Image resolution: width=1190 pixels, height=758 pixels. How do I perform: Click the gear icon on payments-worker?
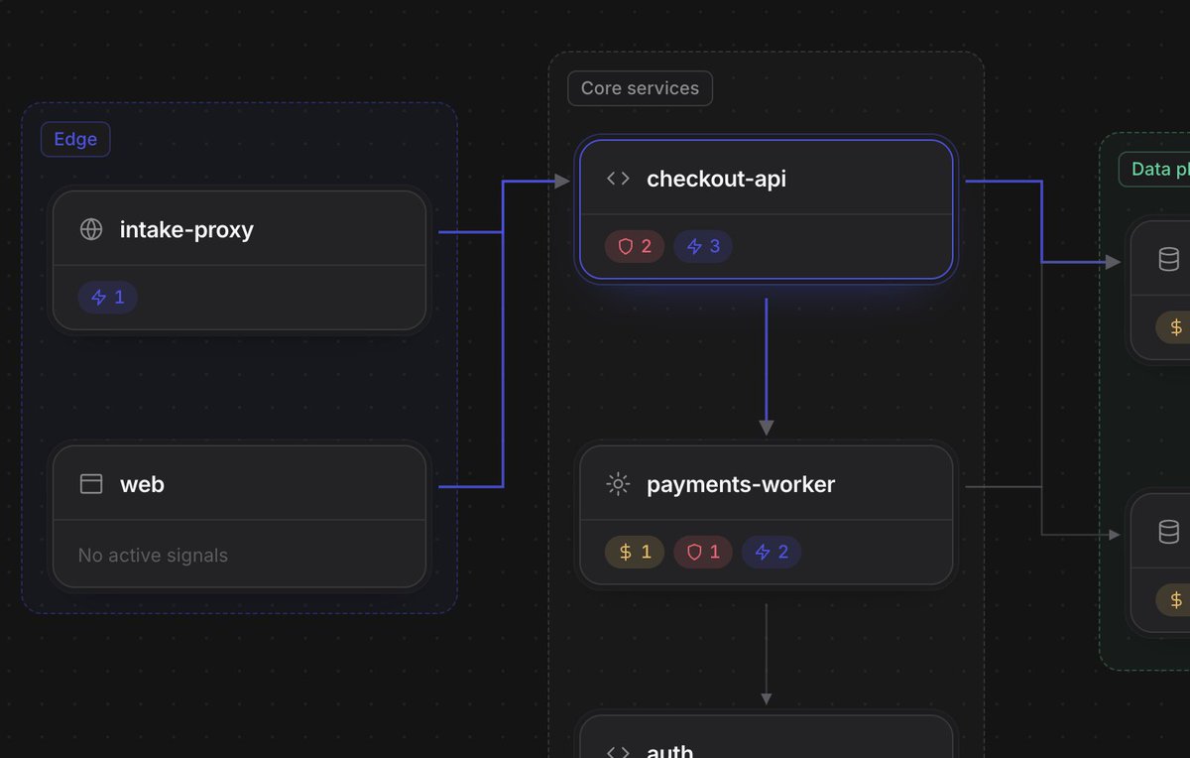tap(618, 484)
